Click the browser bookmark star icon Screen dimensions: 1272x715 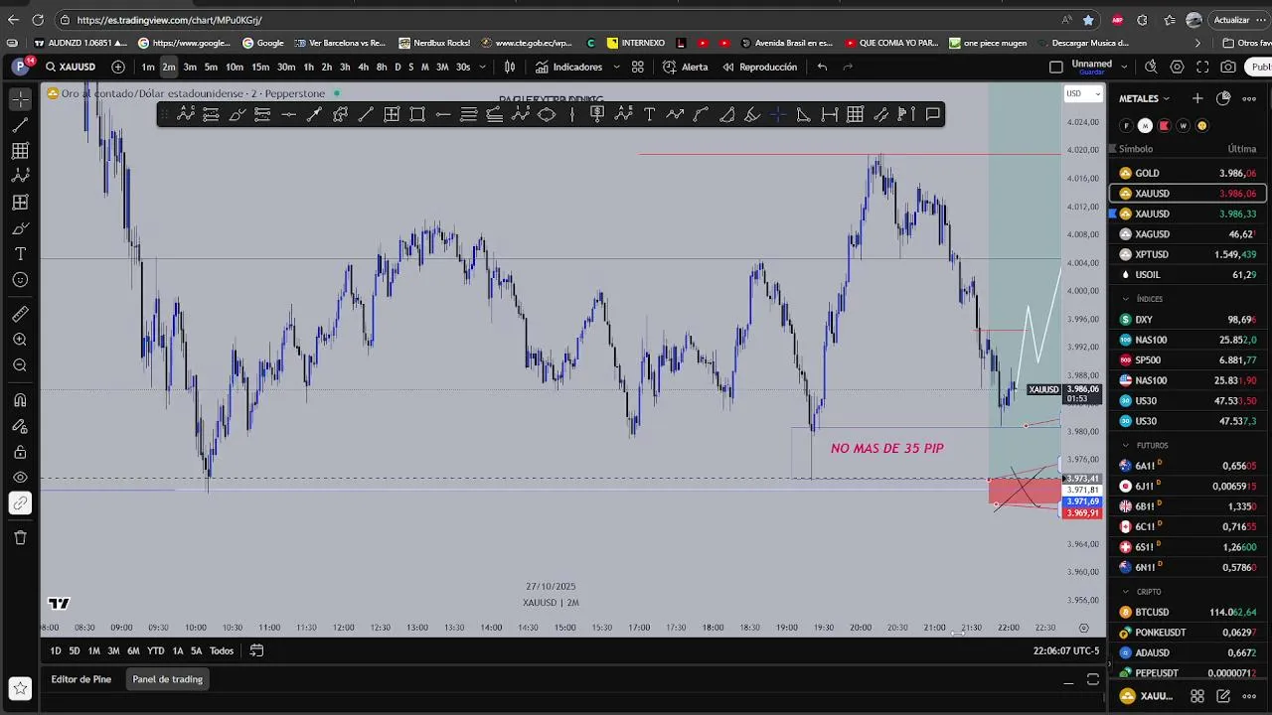(x=1089, y=19)
